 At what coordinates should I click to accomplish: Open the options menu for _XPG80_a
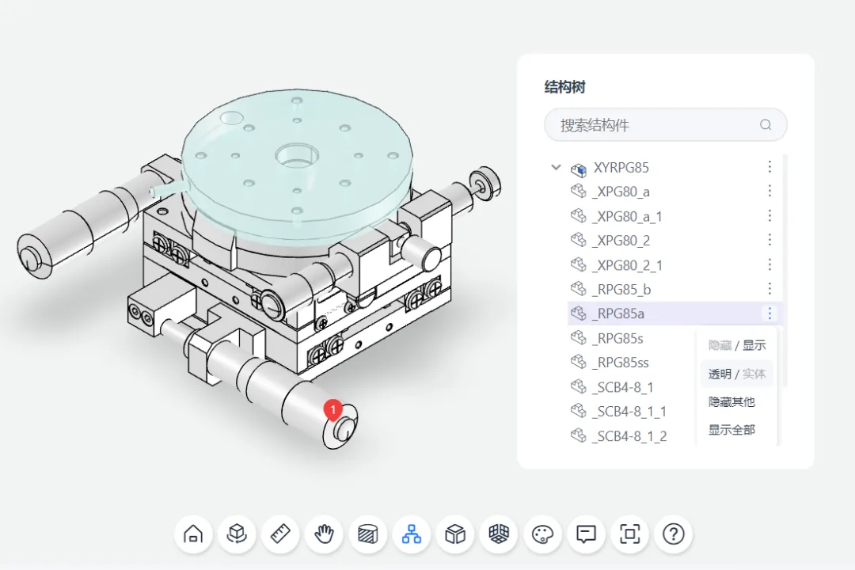[x=769, y=192]
